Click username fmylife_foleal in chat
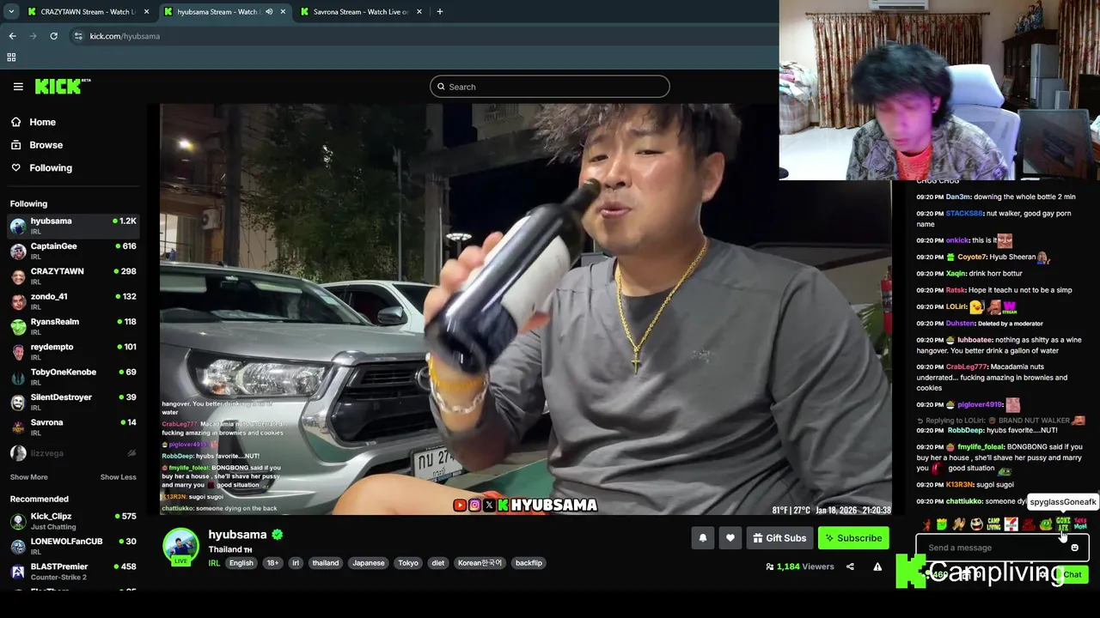1100x618 pixels. (x=981, y=447)
